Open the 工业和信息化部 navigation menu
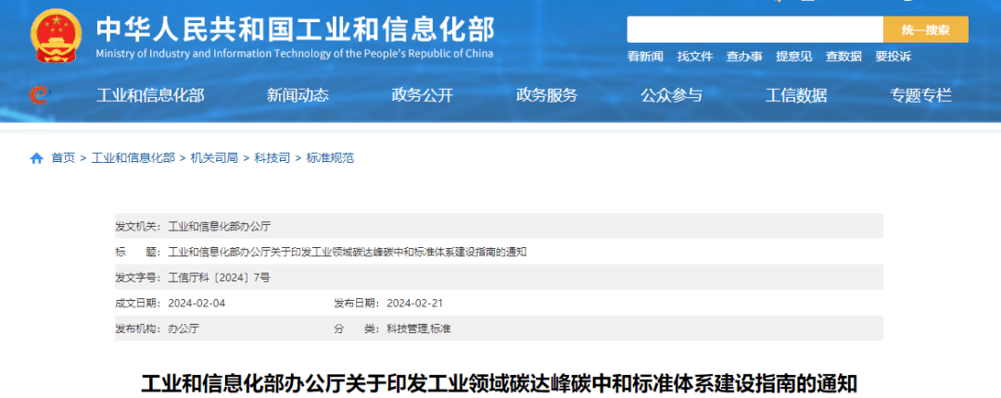The height and width of the screenshot is (398, 1001). coord(150,95)
